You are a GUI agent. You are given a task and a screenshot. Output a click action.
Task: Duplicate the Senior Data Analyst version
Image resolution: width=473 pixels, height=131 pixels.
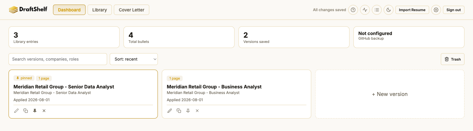26,111
